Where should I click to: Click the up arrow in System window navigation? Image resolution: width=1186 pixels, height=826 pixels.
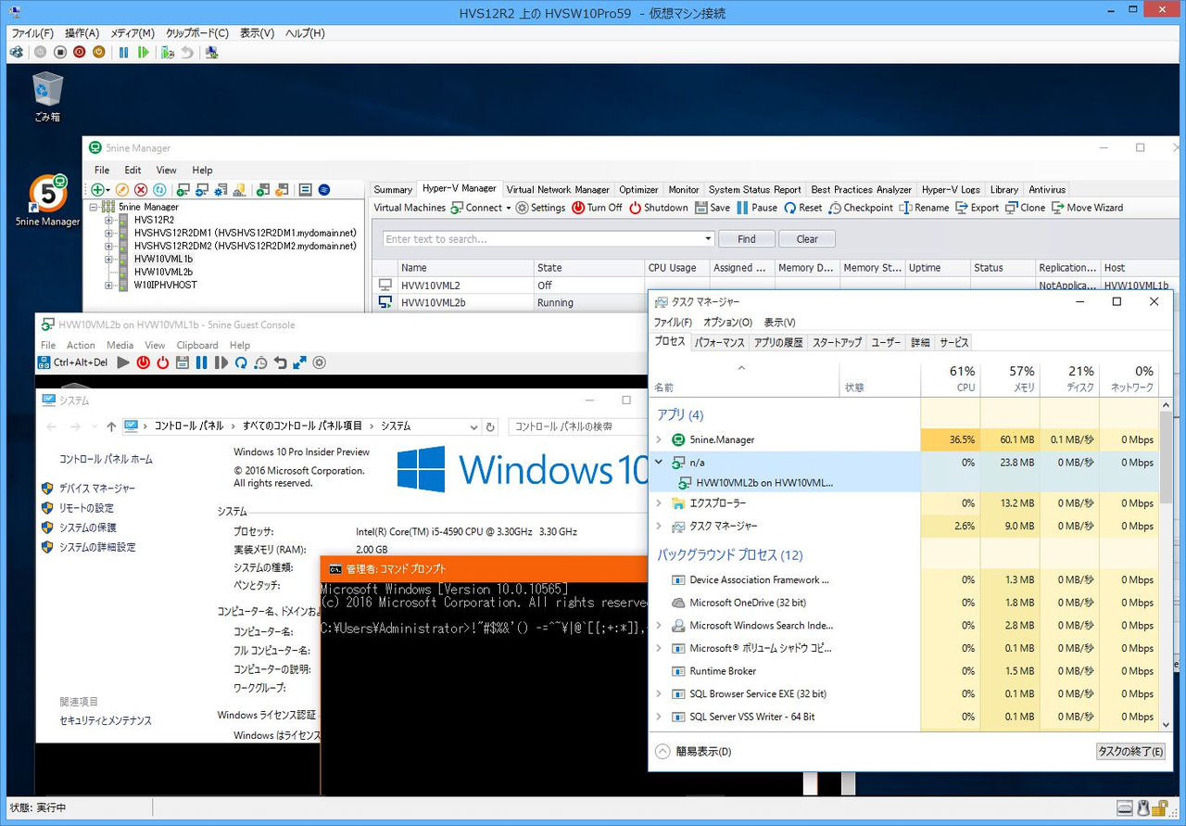(x=111, y=426)
